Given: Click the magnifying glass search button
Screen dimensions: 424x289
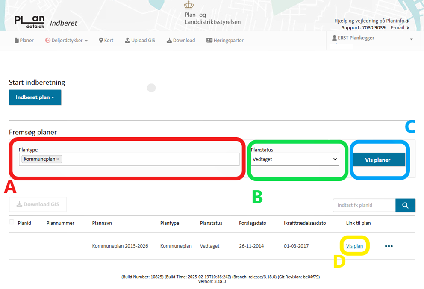Looking at the screenshot, I should pos(405,205).
